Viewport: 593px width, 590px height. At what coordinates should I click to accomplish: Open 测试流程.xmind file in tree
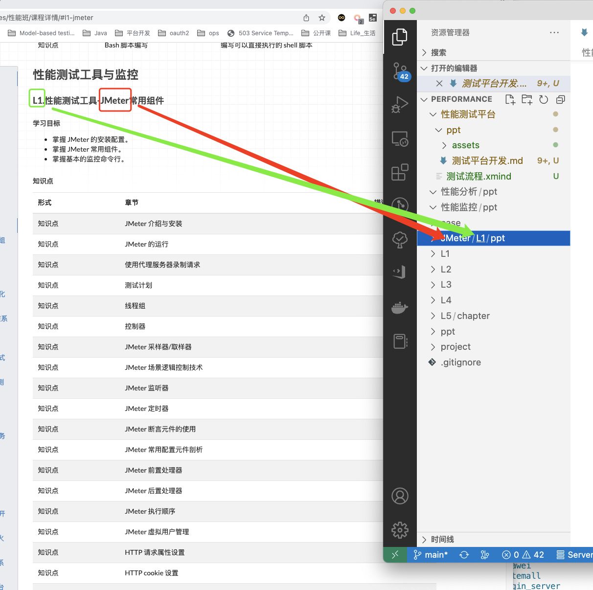478,177
